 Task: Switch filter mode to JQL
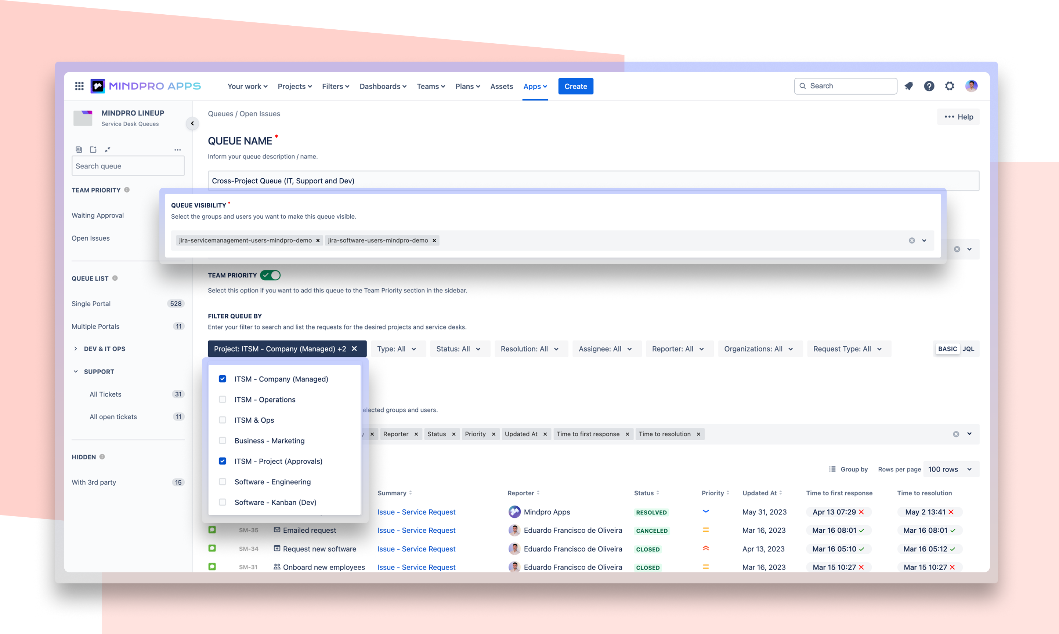click(968, 349)
